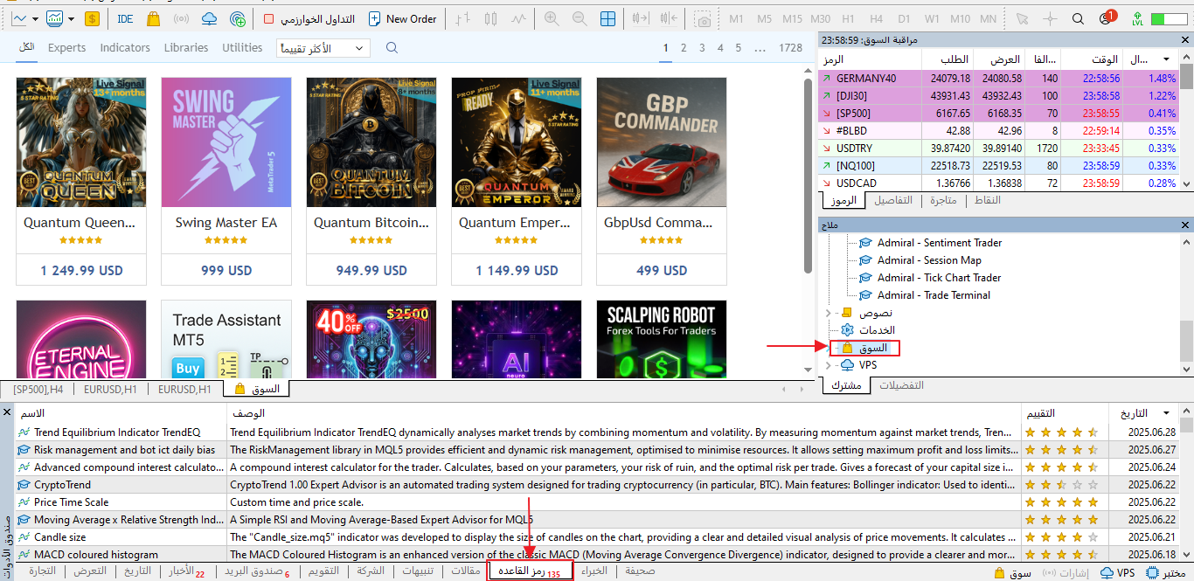Expand the VPS node in navigator
This screenshot has height=581, width=1194.
(829, 365)
